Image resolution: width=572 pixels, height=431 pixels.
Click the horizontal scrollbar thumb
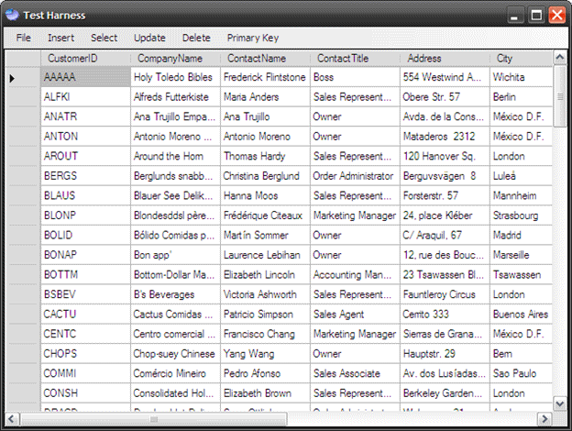154,419
